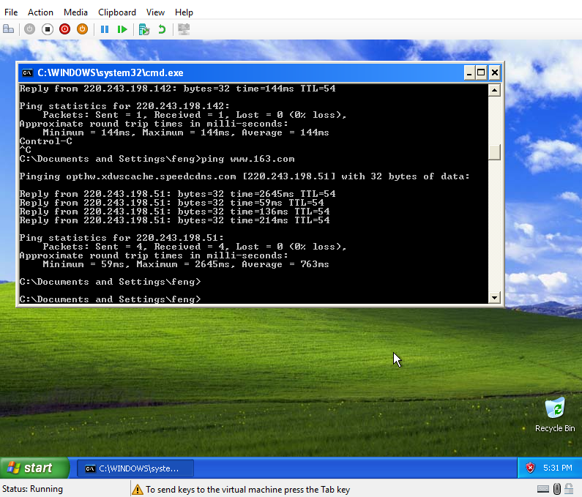Click the cmd window scrollbar down arrow
Viewport: 582px width, 497px height.
(x=495, y=297)
